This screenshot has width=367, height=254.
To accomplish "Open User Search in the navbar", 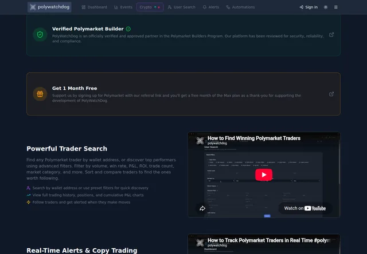I will [182, 7].
